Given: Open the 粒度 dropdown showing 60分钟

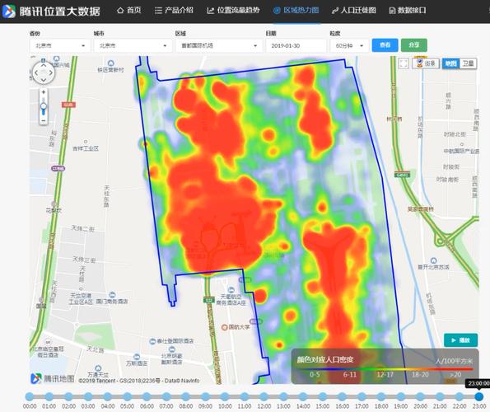Looking at the screenshot, I should coord(349,45).
